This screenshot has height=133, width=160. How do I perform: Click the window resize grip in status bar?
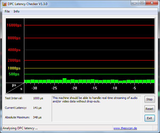pyautogui.click(x=156, y=129)
